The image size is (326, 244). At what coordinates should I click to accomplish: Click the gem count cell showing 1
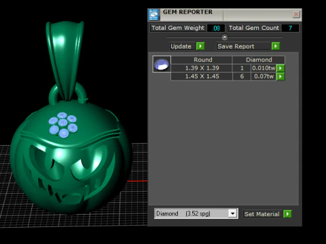242,68
